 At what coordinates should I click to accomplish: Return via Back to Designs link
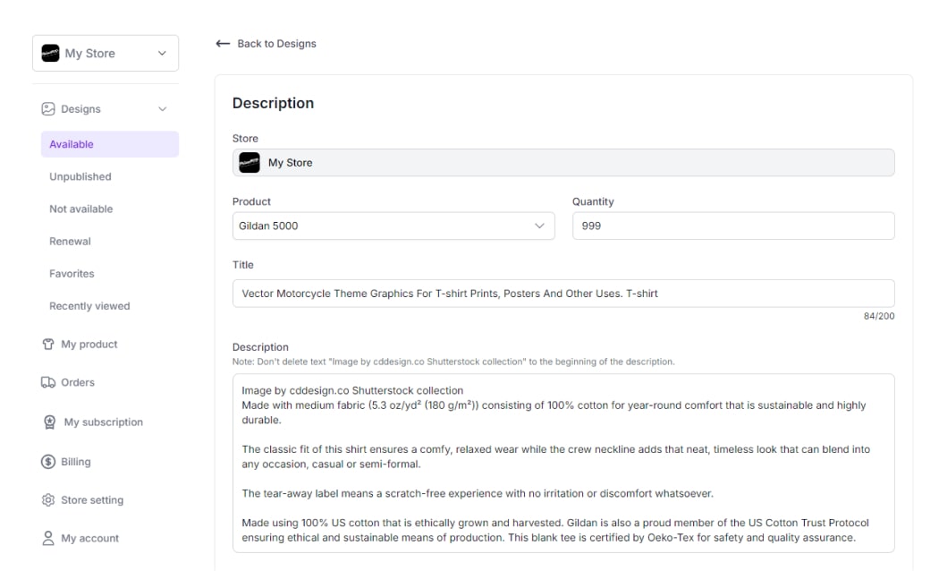tap(276, 44)
